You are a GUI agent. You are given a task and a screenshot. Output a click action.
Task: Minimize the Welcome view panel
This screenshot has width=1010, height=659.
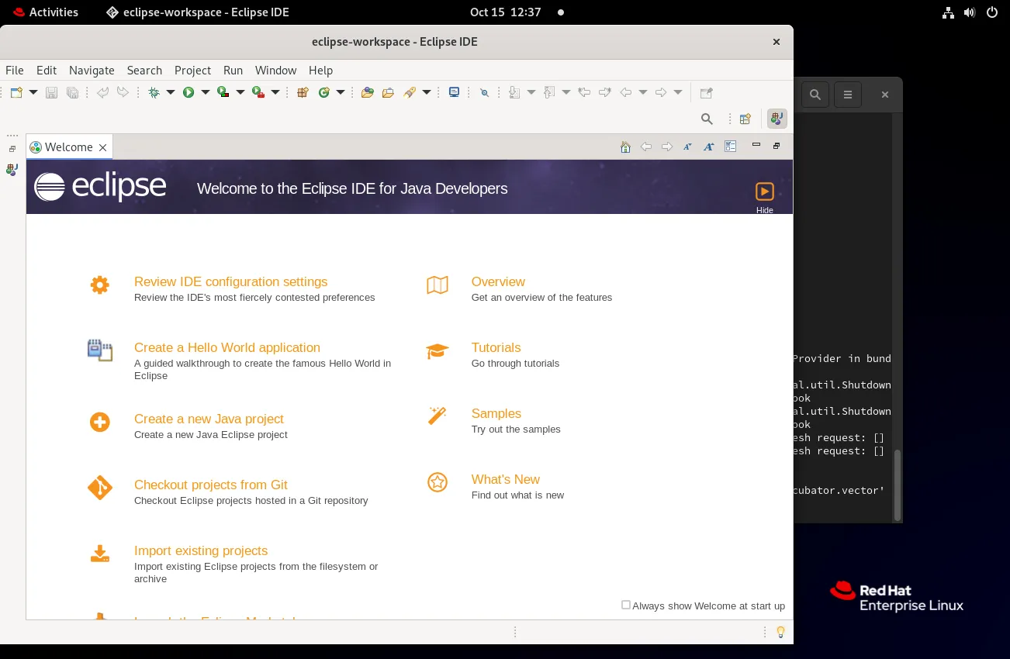[x=756, y=145]
